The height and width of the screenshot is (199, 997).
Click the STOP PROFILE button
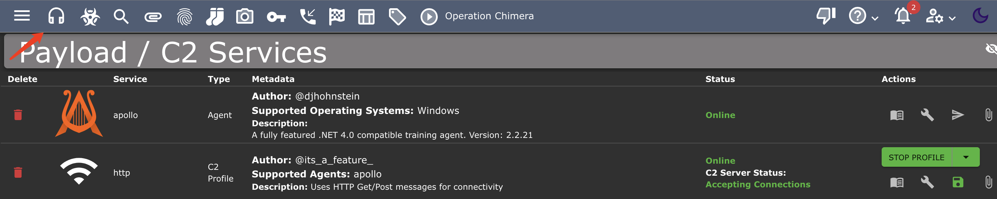click(916, 157)
